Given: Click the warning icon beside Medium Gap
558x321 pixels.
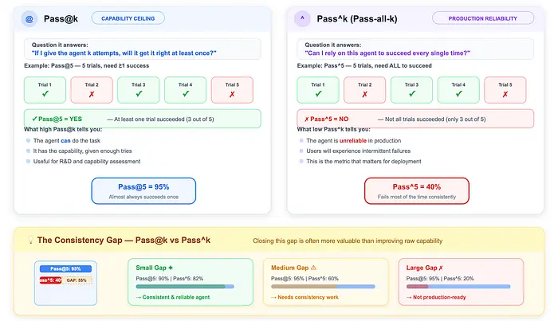Looking at the screenshot, I should coord(313,268).
